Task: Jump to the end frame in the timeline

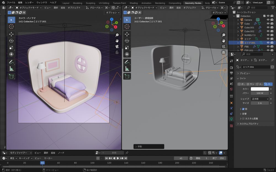Action: [x=126, y=158]
